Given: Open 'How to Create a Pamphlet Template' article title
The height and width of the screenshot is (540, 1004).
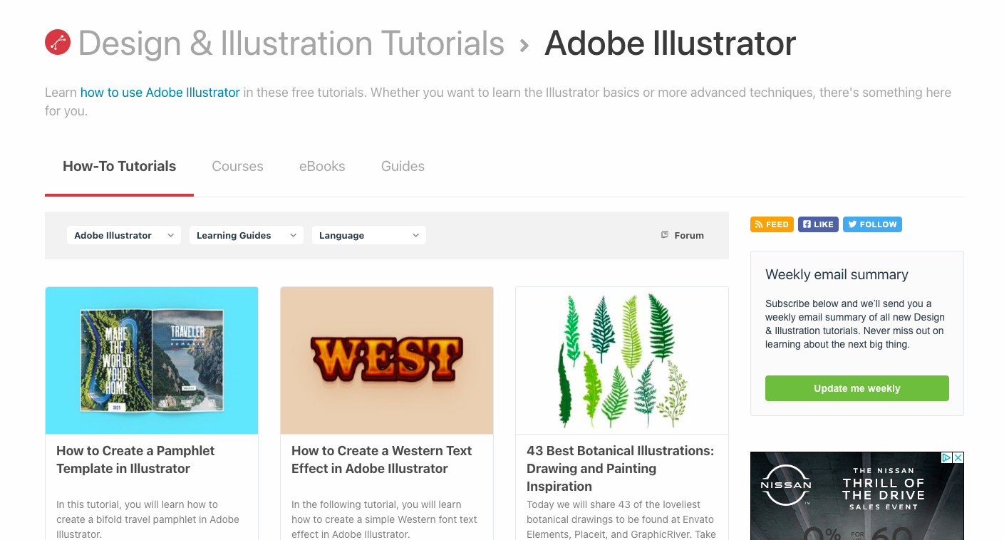Looking at the screenshot, I should coord(135,459).
